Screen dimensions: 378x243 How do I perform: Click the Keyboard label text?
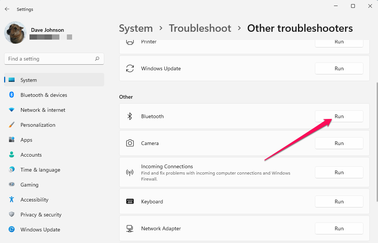(x=152, y=202)
